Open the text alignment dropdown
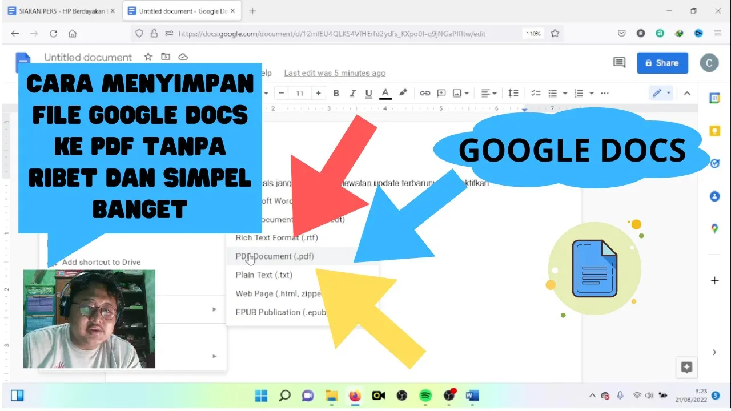The width and height of the screenshot is (731, 411). click(488, 93)
